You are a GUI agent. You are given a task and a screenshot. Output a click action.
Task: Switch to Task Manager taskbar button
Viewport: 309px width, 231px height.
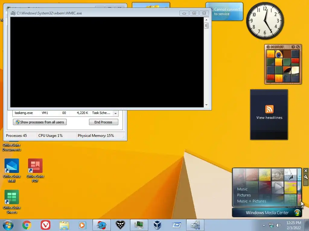[139, 225]
